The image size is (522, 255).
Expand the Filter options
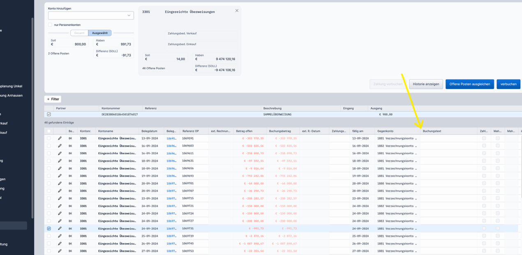(53, 99)
